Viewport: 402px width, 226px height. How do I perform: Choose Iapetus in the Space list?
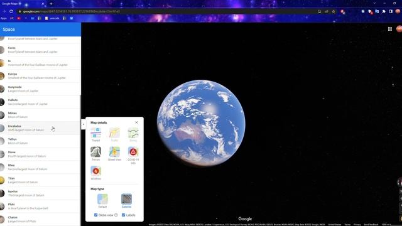click(40, 193)
